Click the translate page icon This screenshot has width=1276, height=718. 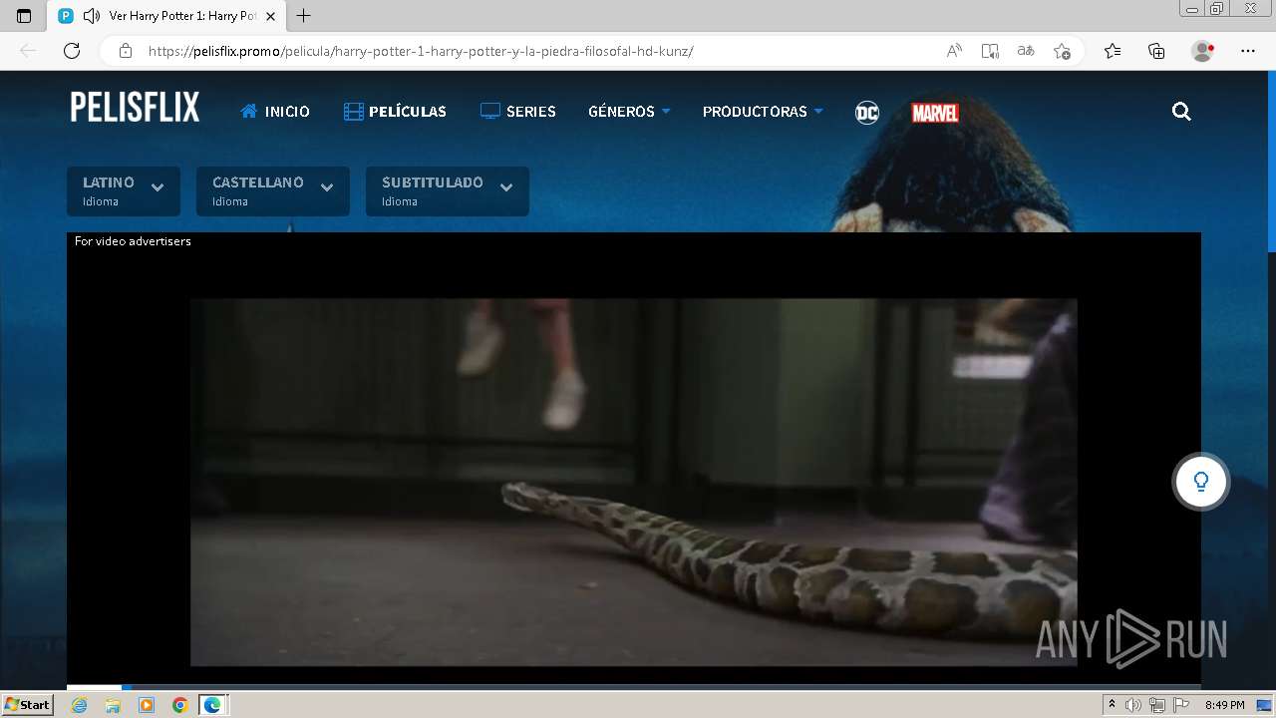pyautogui.click(x=1026, y=51)
